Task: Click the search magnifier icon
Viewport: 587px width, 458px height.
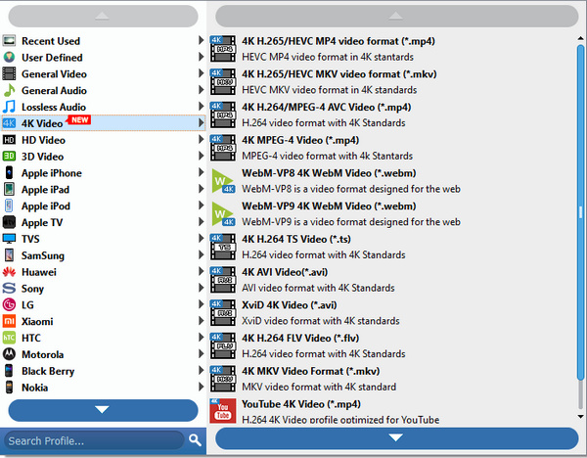Action: (195, 440)
